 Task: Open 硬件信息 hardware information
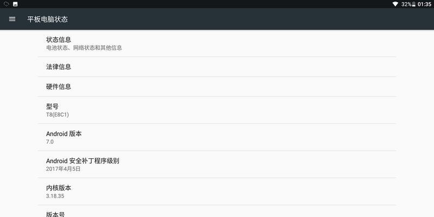click(217, 87)
